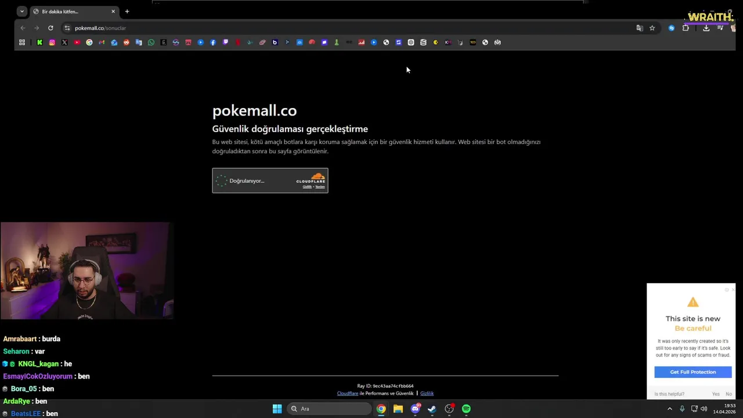Image resolution: width=743 pixels, height=418 pixels.
Task: Open the Windows Start menu
Action: (x=277, y=409)
